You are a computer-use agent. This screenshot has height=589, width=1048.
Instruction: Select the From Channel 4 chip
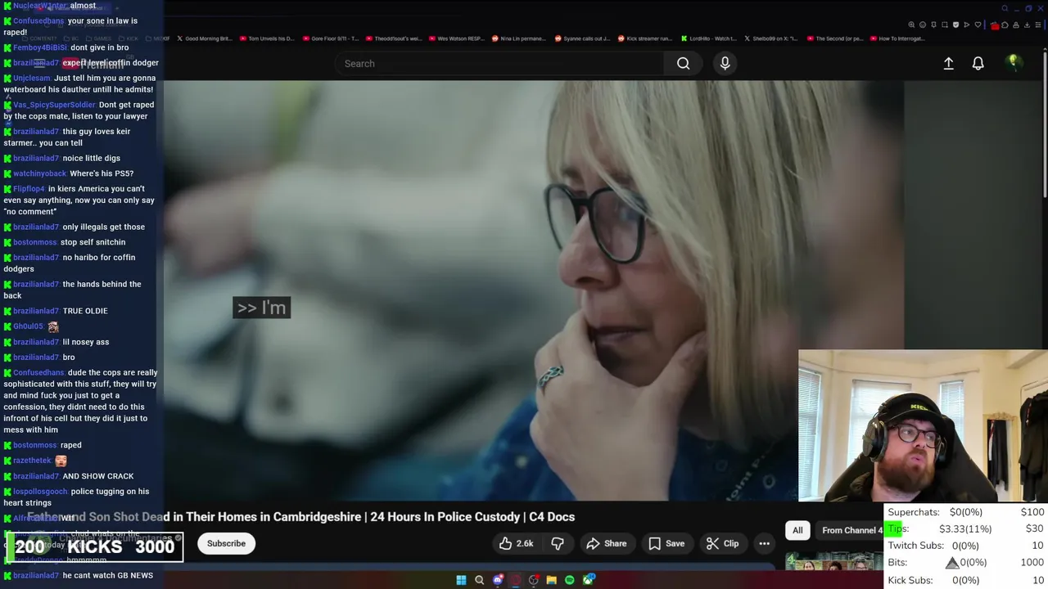851,530
